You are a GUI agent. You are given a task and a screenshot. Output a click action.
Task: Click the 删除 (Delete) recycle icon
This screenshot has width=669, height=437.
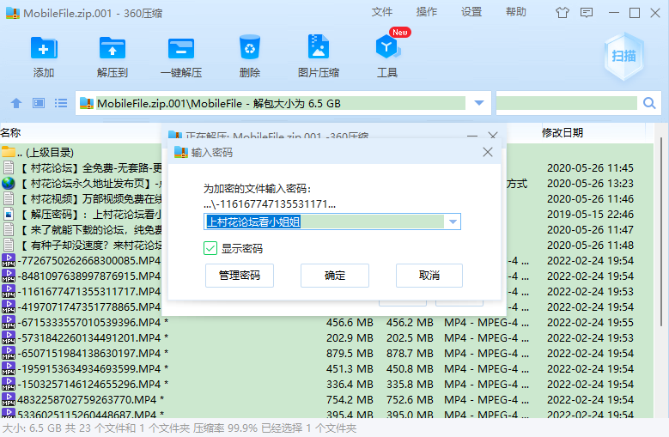coord(250,48)
